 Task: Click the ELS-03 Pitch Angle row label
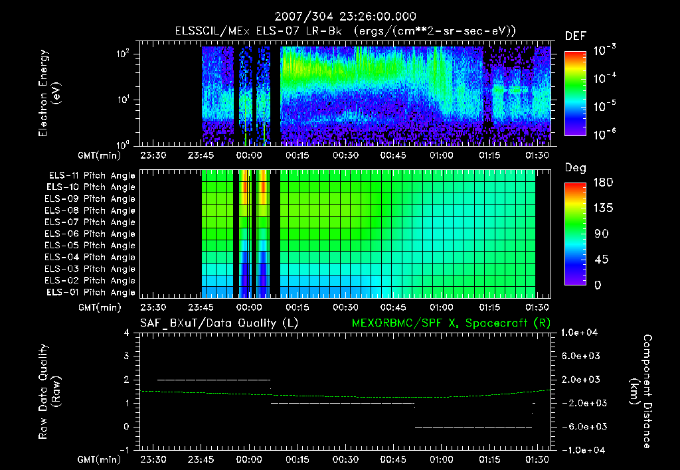pos(90,270)
